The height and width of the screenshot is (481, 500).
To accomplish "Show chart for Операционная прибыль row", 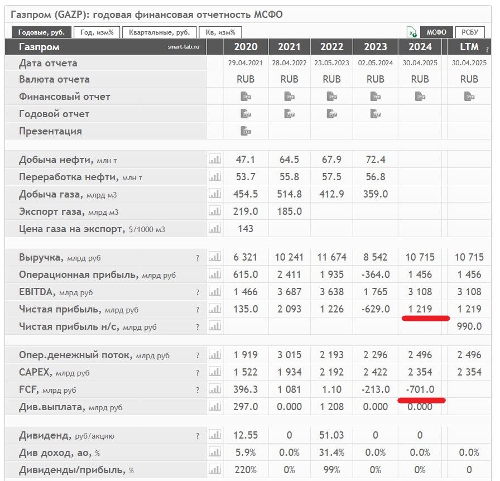I will click(x=215, y=273).
